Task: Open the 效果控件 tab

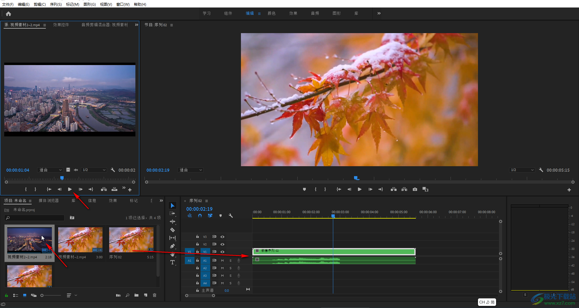Action: 61,25
